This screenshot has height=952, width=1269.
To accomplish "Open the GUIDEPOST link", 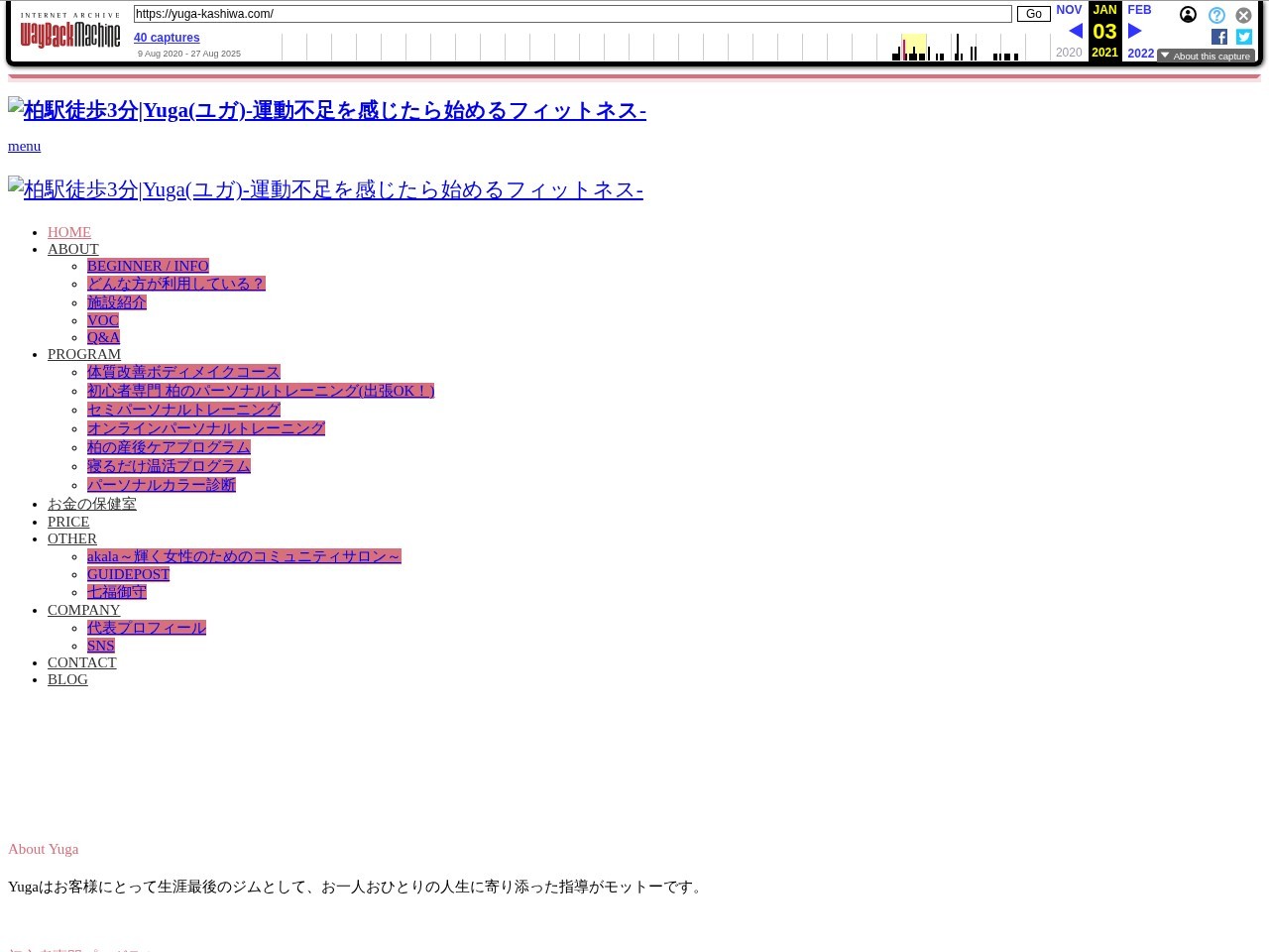I will [128, 574].
